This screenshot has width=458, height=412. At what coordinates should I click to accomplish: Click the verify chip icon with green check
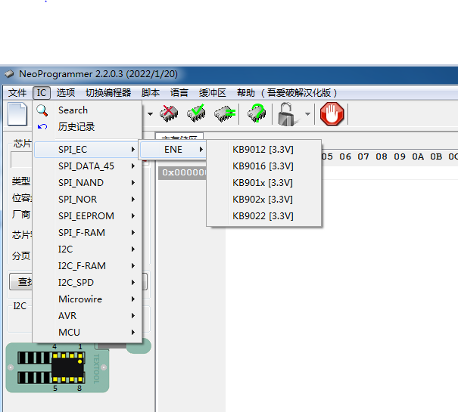pyautogui.click(x=197, y=114)
